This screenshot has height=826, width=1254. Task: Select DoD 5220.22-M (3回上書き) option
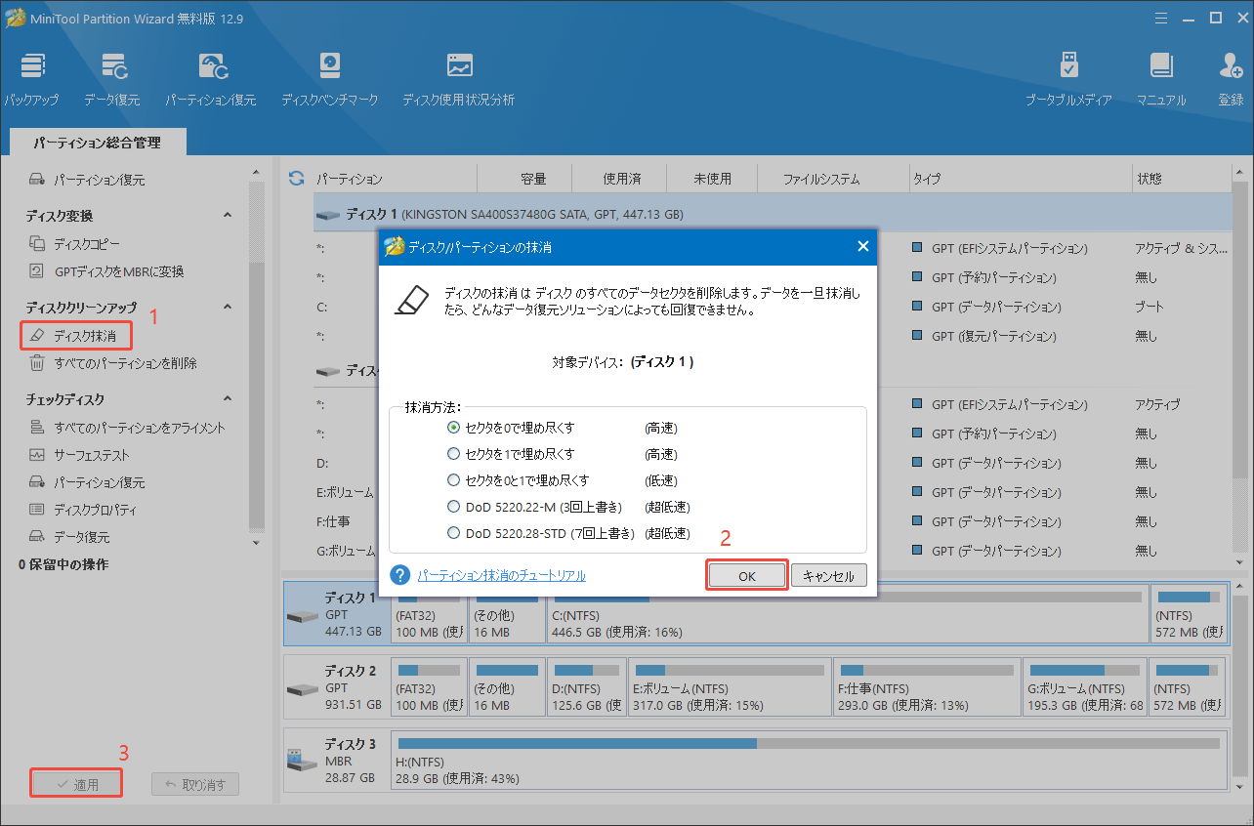[453, 507]
